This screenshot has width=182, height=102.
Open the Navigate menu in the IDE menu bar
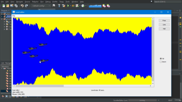pyautogui.click(x=20, y=2)
